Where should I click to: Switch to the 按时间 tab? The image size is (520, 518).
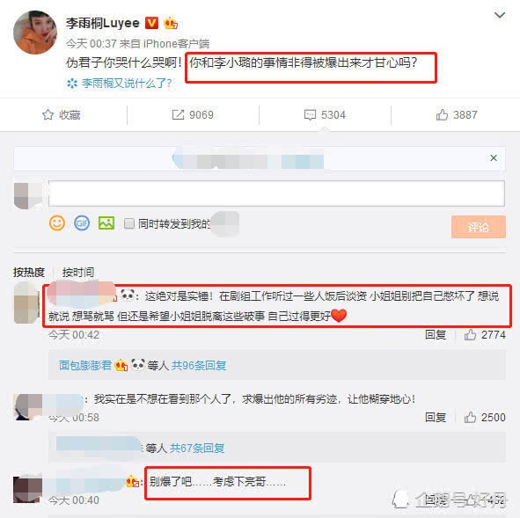pyautogui.click(x=78, y=272)
